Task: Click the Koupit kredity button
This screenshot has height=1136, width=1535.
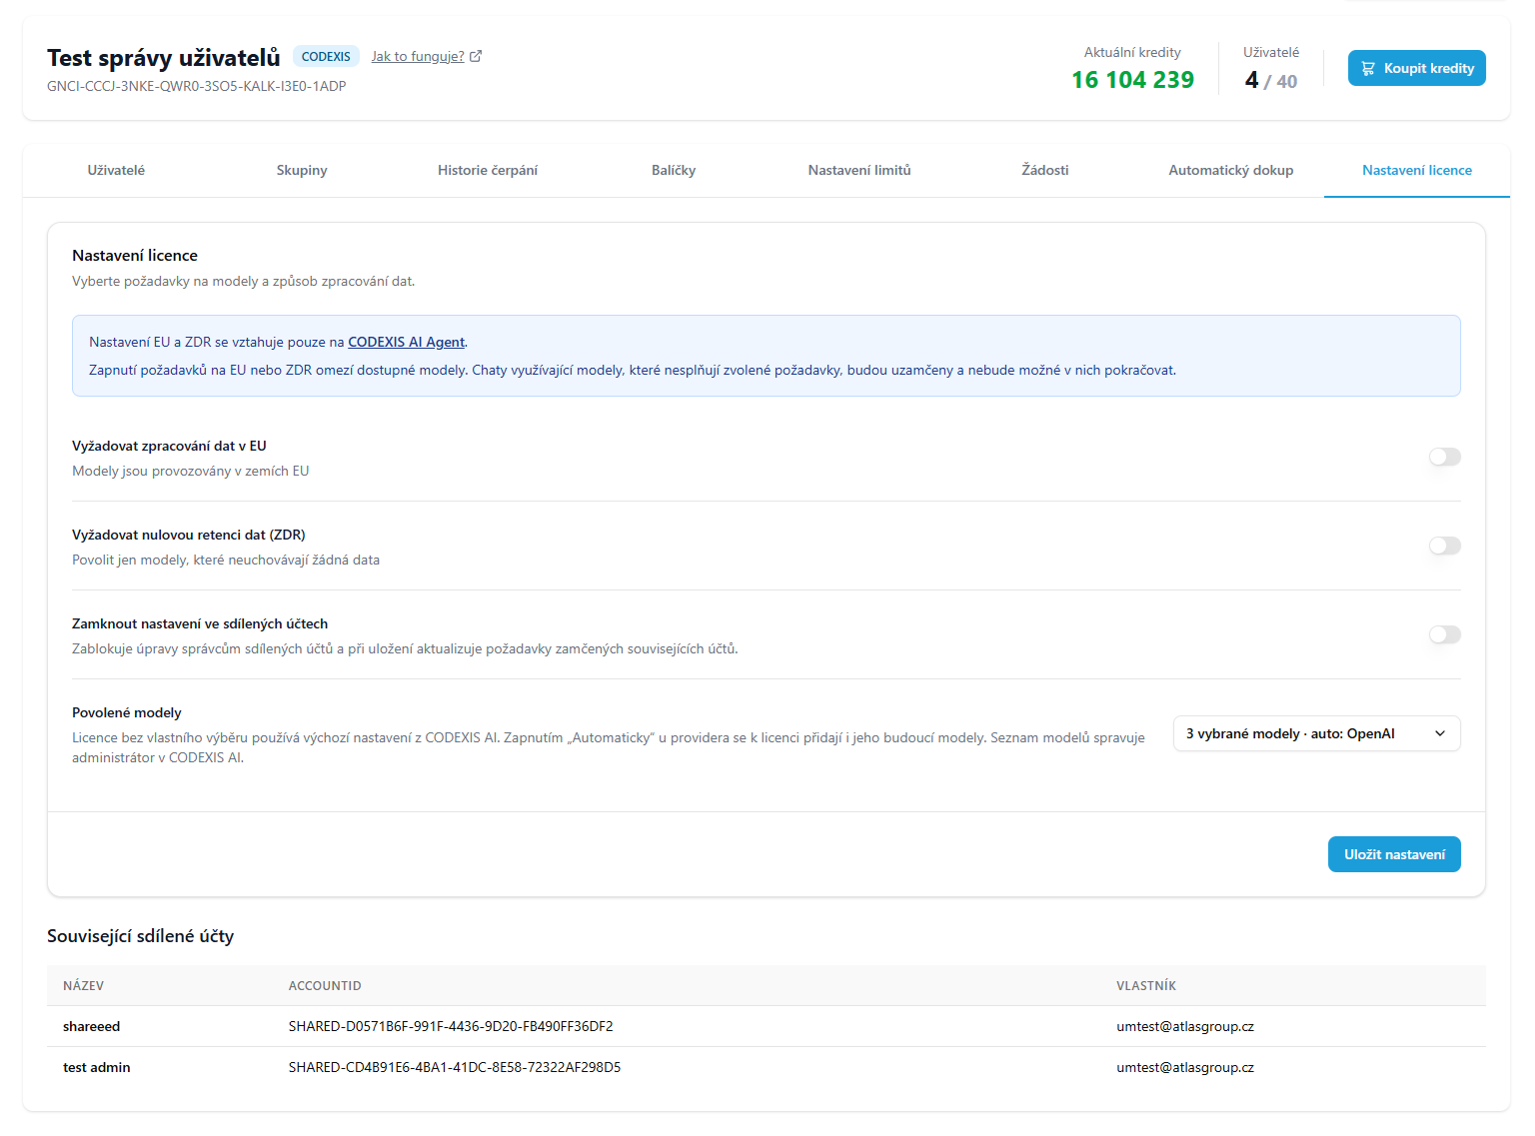Action: pyautogui.click(x=1417, y=68)
